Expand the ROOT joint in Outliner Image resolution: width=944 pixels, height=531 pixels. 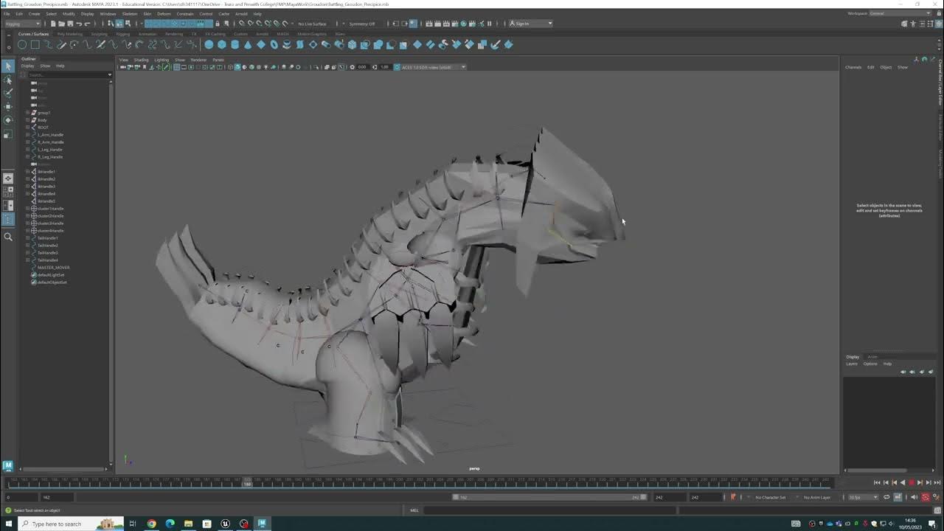tap(27, 128)
